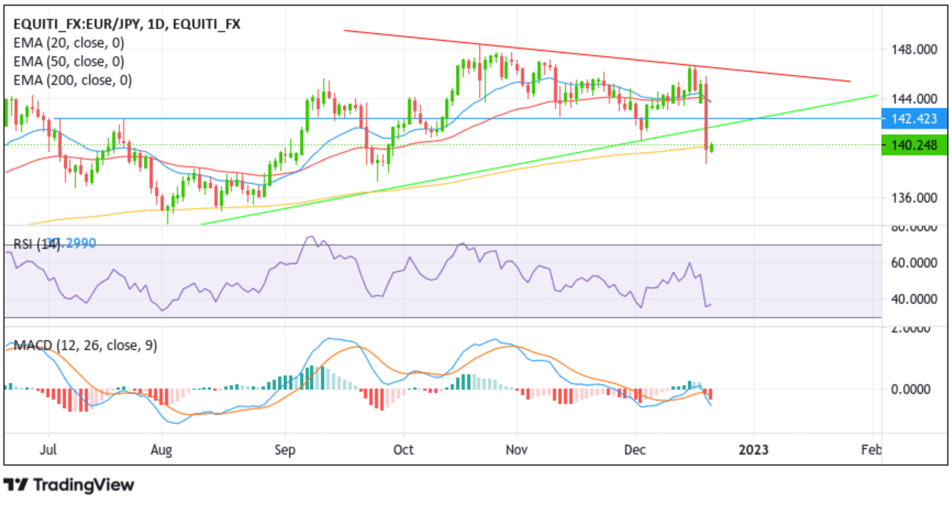The height and width of the screenshot is (511, 952).
Task: Select the EMA (200, close, 0) legend
Action: point(73,80)
